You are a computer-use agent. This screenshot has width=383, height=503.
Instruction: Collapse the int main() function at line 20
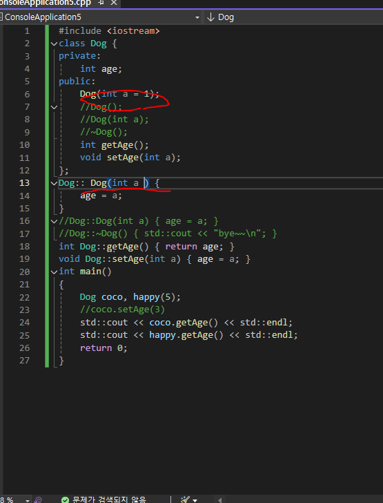point(54,272)
